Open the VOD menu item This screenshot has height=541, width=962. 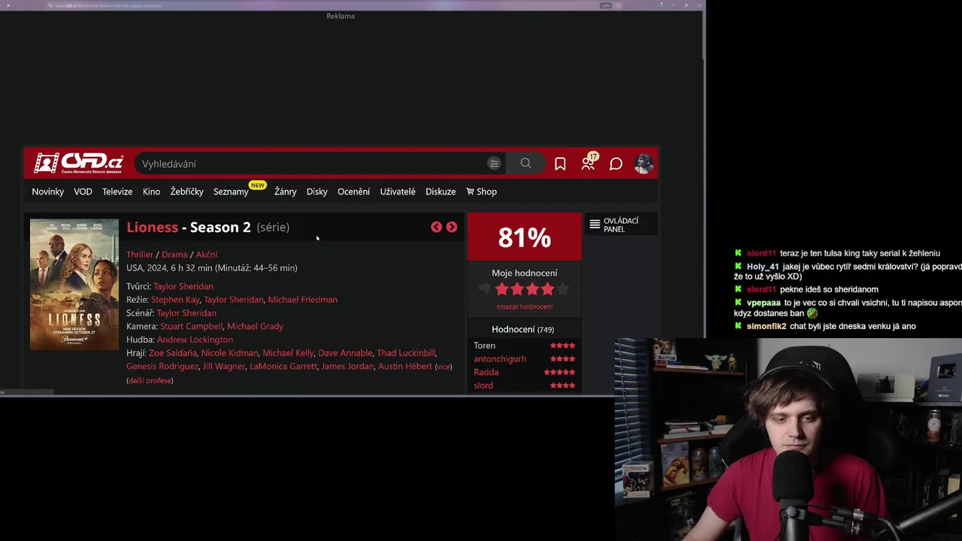[x=83, y=192]
